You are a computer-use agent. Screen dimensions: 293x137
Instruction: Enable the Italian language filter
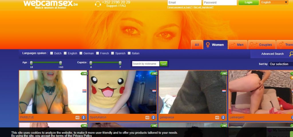coord(129,53)
